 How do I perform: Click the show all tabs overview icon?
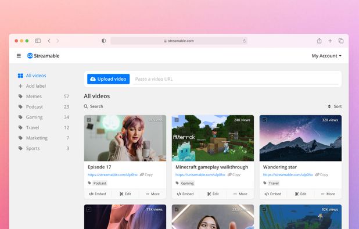pyautogui.click(x=341, y=41)
